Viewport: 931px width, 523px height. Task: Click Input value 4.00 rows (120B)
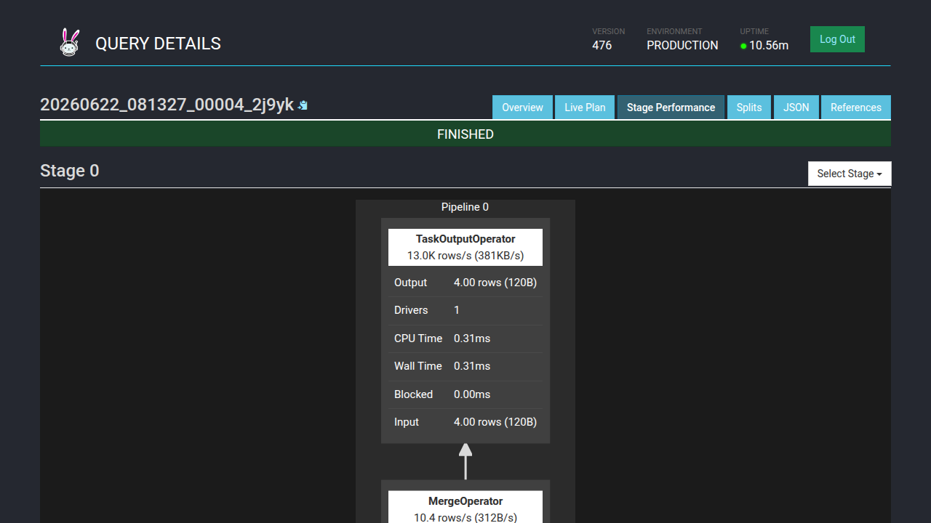(x=495, y=422)
